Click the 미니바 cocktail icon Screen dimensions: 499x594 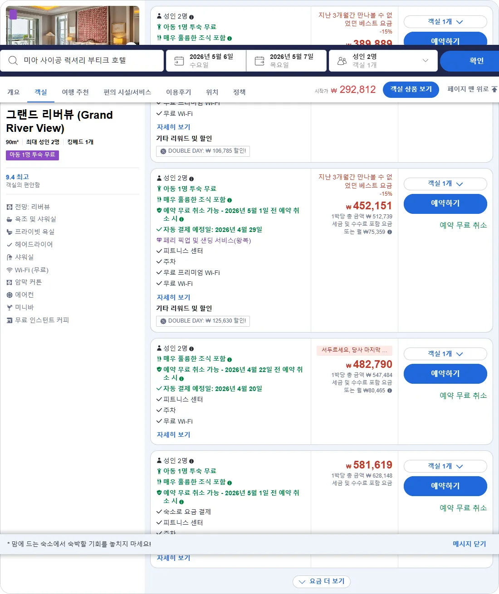tap(10, 308)
